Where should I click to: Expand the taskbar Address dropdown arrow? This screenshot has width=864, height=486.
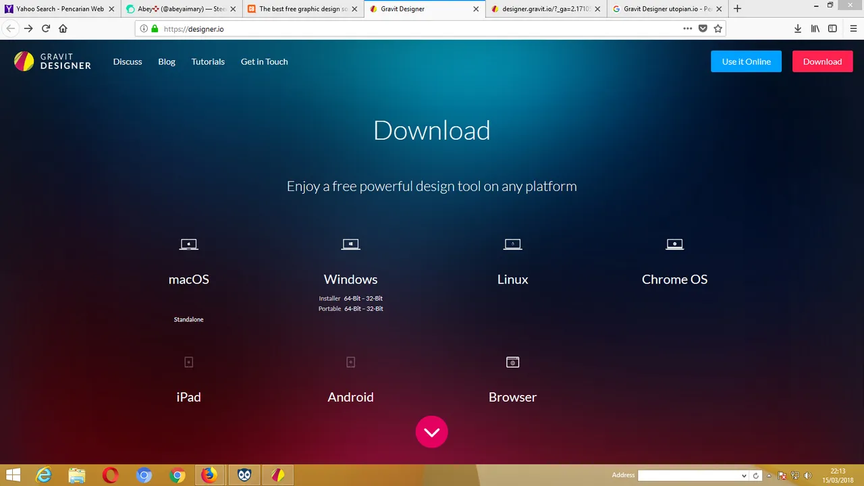pyautogui.click(x=744, y=476)
